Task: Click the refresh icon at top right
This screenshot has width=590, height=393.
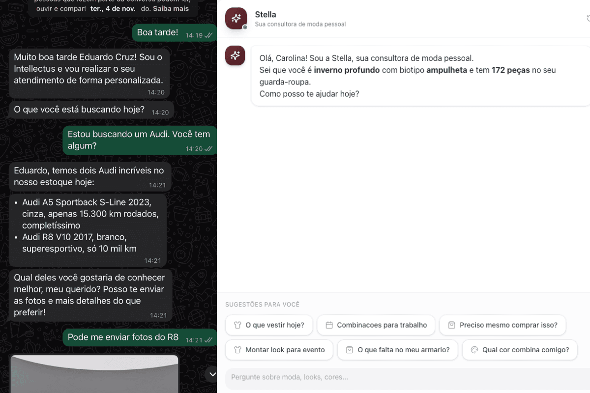Action: pos(589,19)
